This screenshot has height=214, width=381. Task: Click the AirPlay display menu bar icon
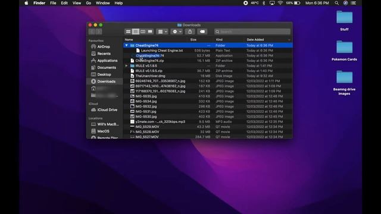(x=272, y=3)
